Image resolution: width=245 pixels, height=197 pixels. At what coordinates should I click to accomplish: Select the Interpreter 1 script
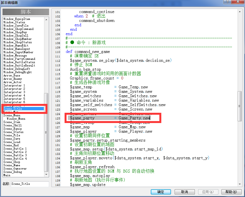click(14, 85)
